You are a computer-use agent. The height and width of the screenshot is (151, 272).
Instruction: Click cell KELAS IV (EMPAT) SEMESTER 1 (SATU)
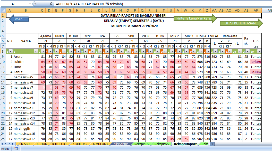pos(134,21)
